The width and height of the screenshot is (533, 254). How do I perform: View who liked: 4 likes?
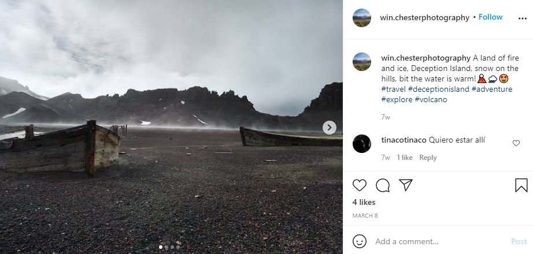(x=364, y=202)
